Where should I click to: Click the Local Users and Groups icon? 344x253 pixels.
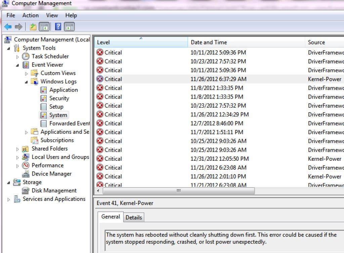26,157
